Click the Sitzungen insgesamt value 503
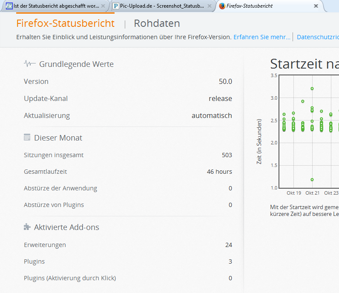Screen dimensions: 339x293 click(227, 155)
